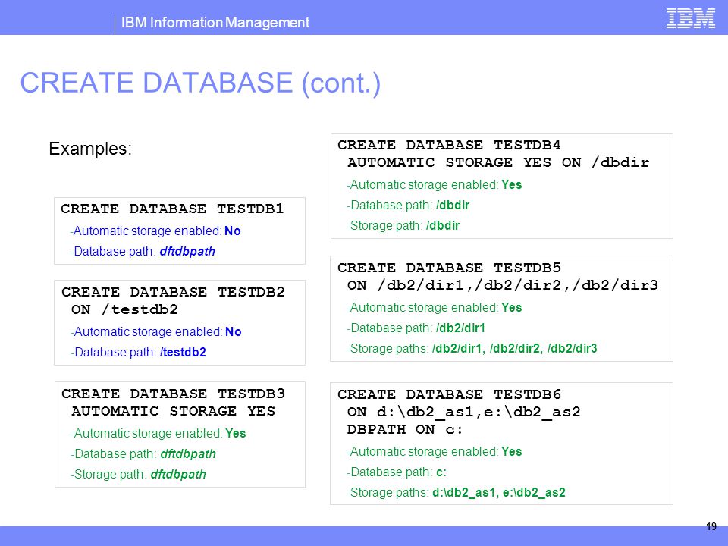The image size is (728, 546).
Task: Click the 'CREATE DATABASE (cont.)' slide title
Action: (x=200, y=83)
